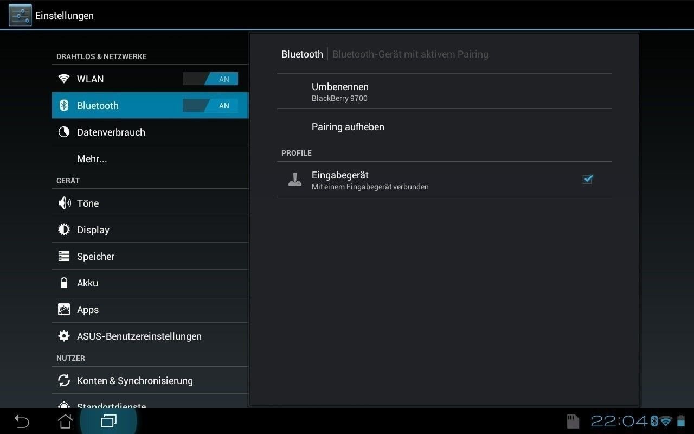Tap the Einstellungen title text
This screenshot has width=694, height=434.
pyautogui.click(x=65, y=16)
